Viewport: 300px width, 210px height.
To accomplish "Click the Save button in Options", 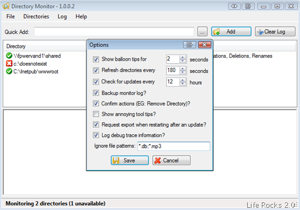I will (130, 160).
